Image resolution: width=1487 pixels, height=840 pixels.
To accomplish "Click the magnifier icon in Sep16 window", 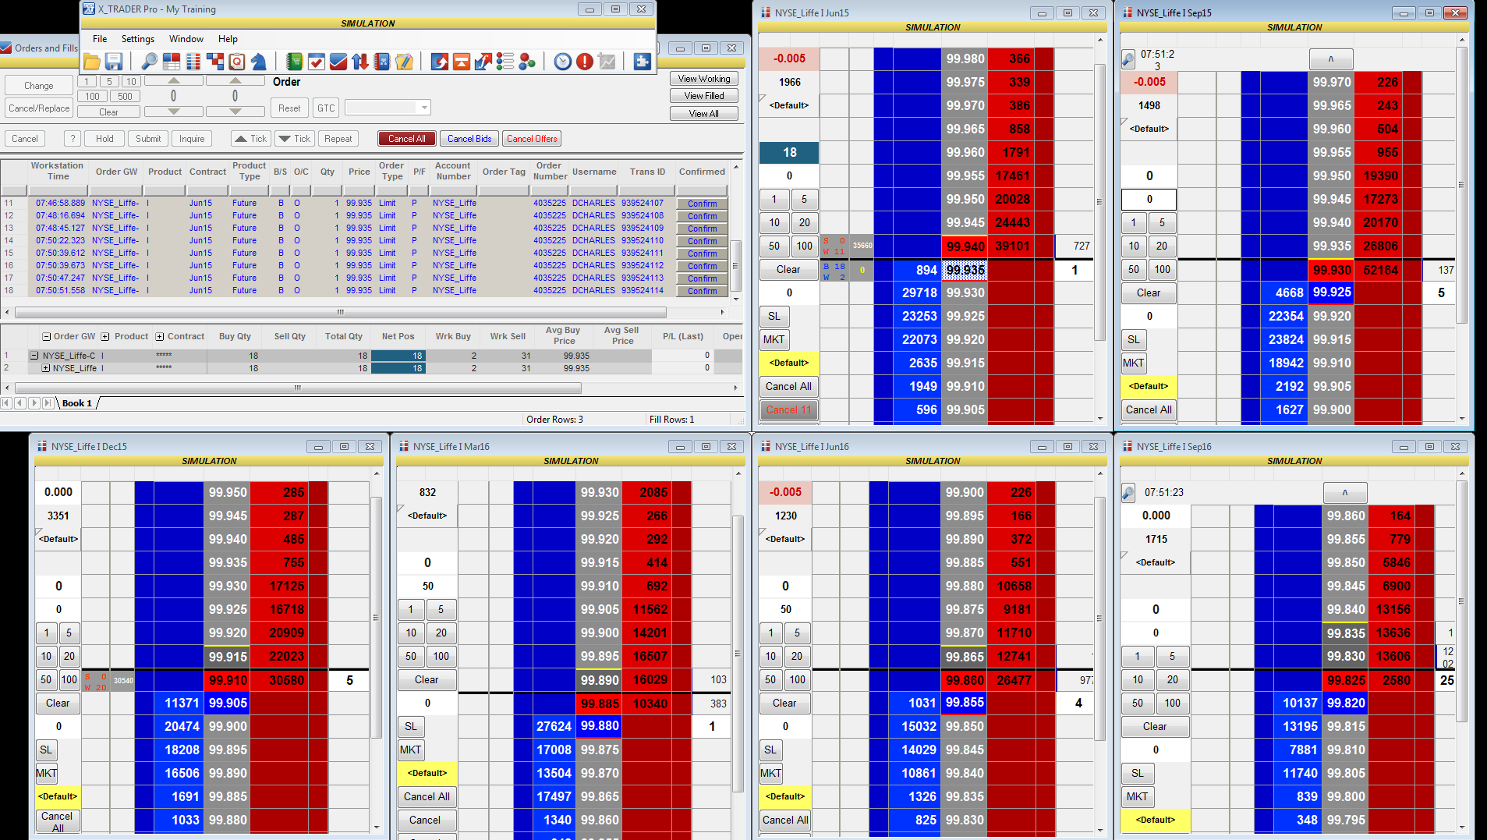I will tap(1128, 492).
